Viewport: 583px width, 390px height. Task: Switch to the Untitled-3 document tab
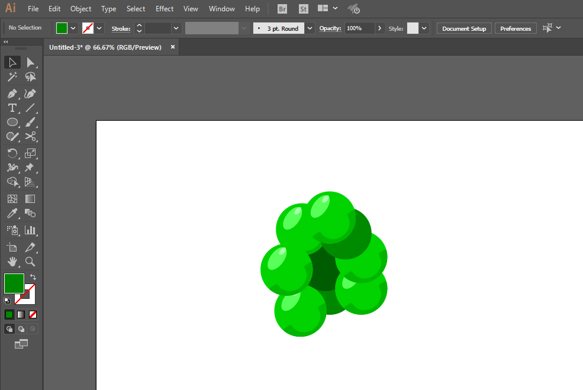pyautogui.click(x=105, y=47)
